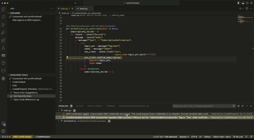This screenshot has width=254, height=140.
Task: Click the editor minimap
Action: point(245,20)
